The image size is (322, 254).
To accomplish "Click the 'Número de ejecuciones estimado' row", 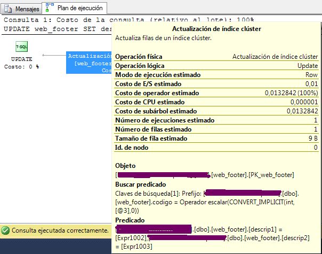I will click(x=216, y=120).
